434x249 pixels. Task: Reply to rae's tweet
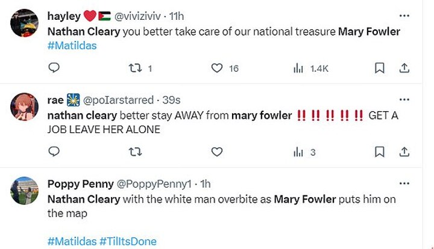click(54, 152)
